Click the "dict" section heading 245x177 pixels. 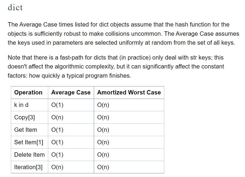click(15, 8)
